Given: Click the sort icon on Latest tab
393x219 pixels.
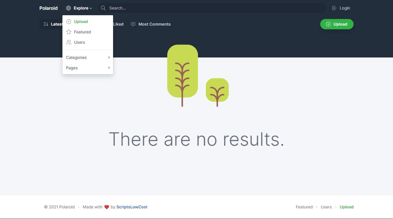Looking at the screenshot, I should (46, 24).
